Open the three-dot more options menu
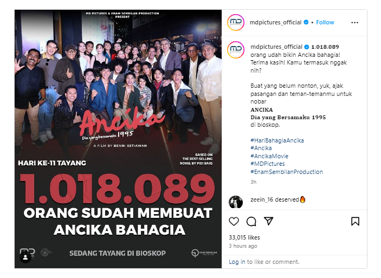Viewport: 381px width, 278px height. tap(354, 23)
